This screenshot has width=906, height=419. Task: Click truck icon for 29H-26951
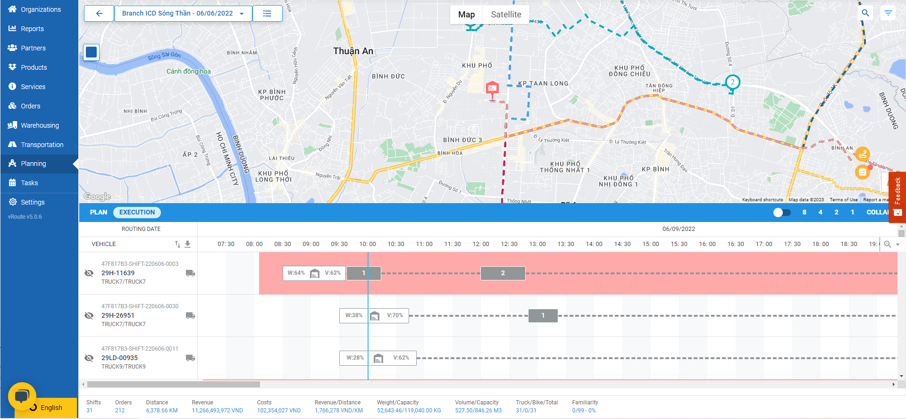190,316
